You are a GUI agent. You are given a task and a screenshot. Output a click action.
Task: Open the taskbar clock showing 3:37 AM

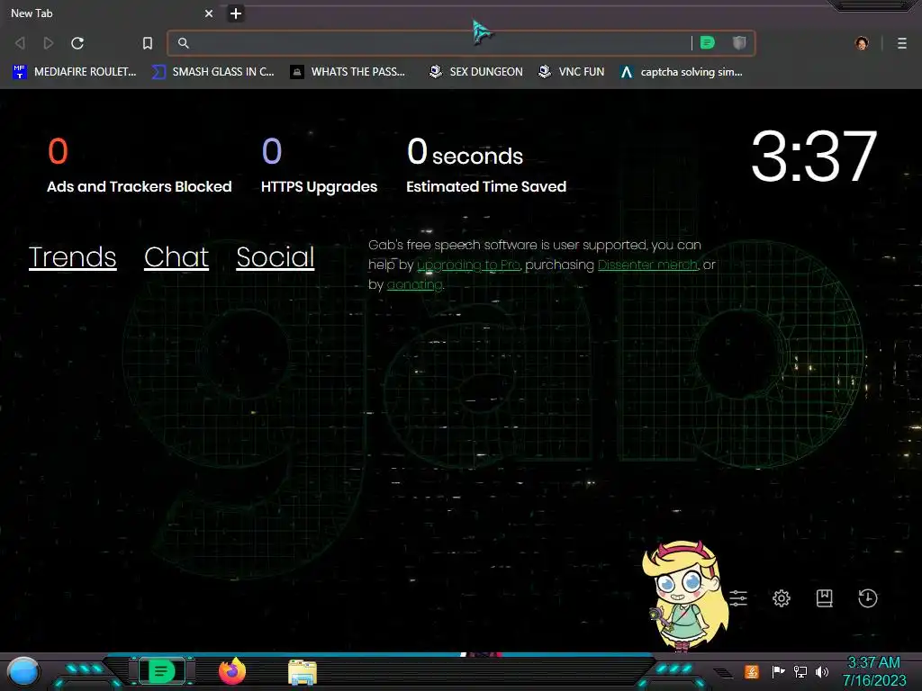(x=873, y=671)
